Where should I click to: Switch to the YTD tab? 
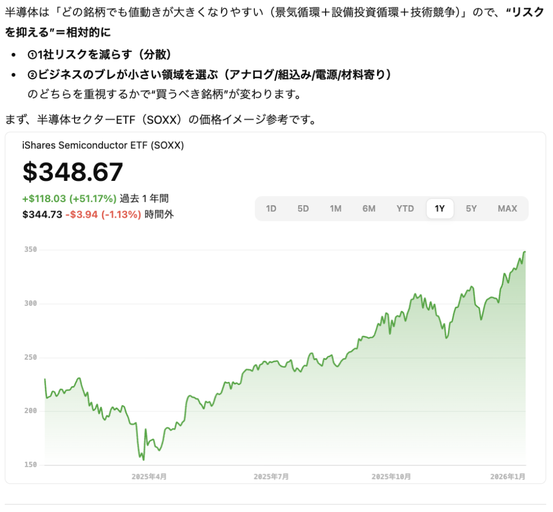pos(405,208)
